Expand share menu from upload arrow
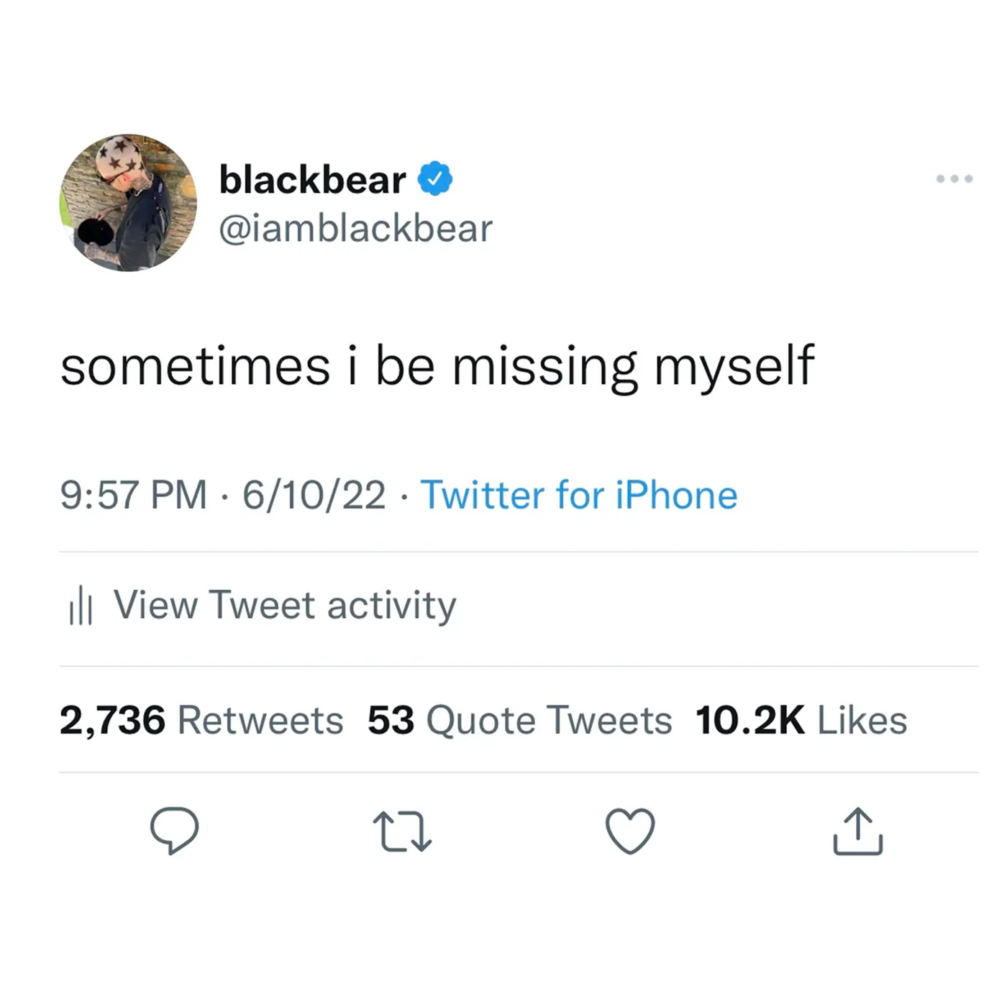The width and height of the screenshot is (1007, 1007). pyautogui.click(x=857, y=832)
